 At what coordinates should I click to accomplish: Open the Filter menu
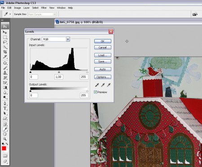point(44,8)
